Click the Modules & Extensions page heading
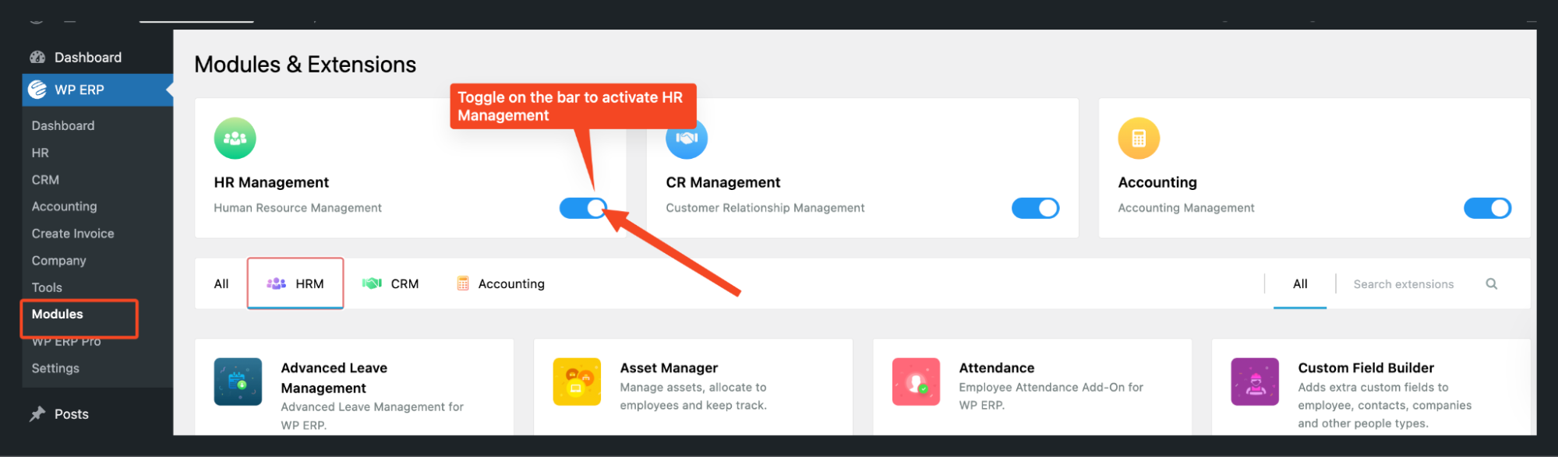This screenshot has height=457, width=1558. [306, 65]
